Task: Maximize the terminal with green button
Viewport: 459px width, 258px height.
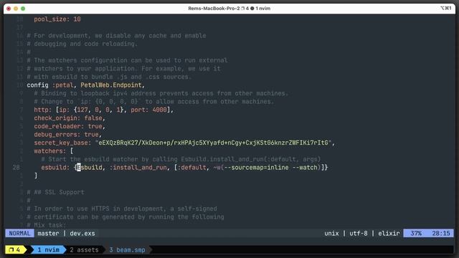Action: point(23,9)
